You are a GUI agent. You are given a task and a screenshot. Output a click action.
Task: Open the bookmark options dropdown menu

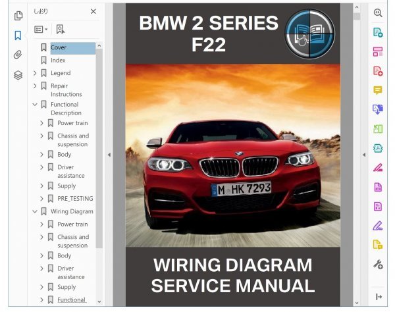[41, 30]
